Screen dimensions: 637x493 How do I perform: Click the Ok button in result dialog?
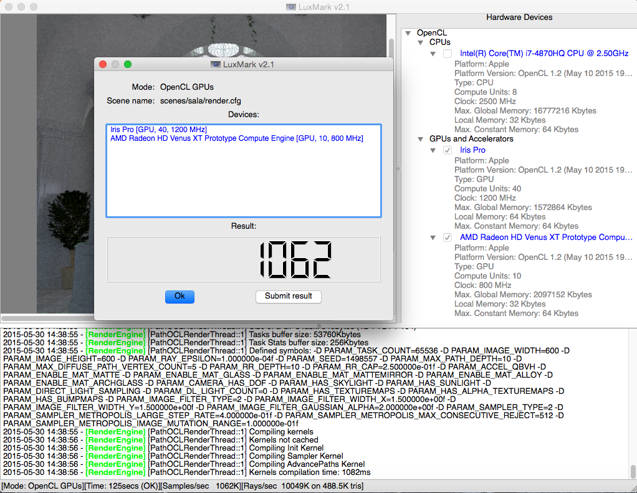point(180,296)
